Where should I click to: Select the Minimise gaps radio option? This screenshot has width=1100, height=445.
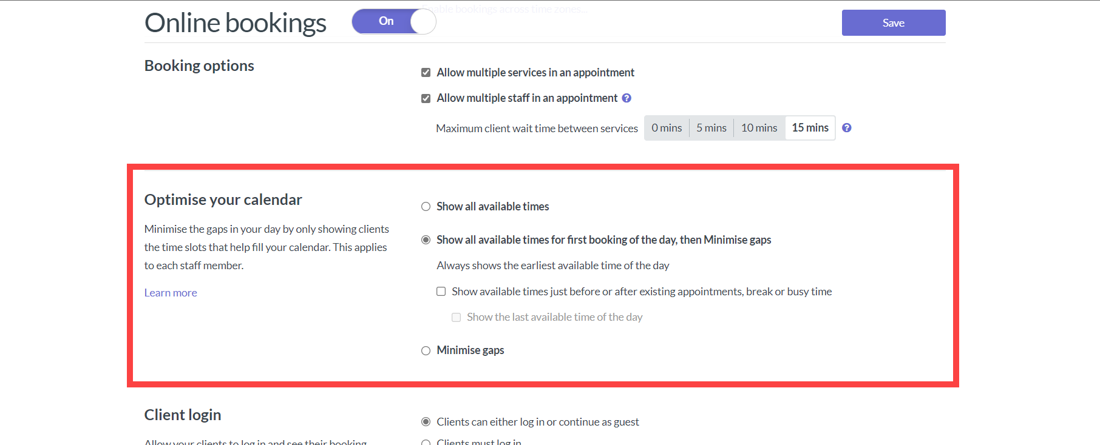point(426,350)
